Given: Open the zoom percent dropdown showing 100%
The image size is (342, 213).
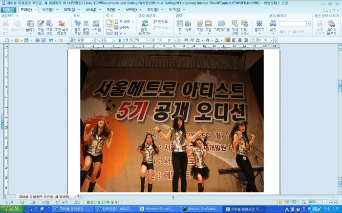Looking at the screenshot, I should tap(325, 202).
